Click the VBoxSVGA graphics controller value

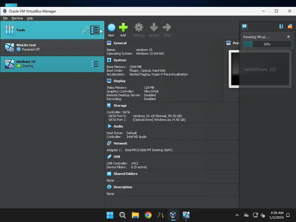click(x=151, y=91)
